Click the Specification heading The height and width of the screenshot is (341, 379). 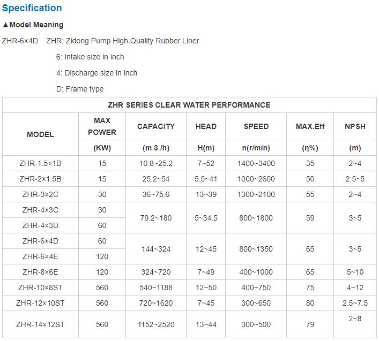pos(32,8)
